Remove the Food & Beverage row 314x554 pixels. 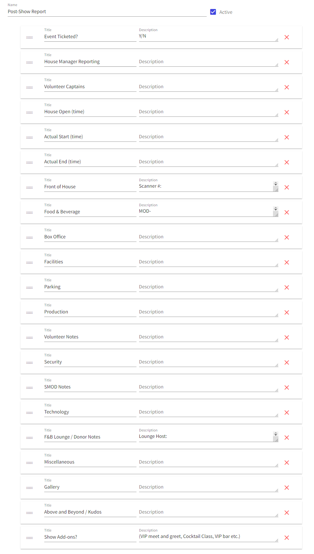(x=287, y=212)
